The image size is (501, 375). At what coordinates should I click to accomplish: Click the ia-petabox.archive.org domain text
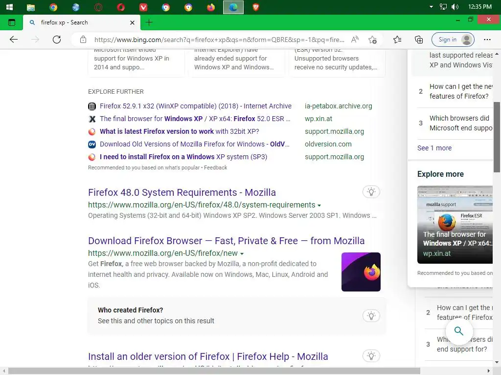pyautogui.click(x=339, y=106)
